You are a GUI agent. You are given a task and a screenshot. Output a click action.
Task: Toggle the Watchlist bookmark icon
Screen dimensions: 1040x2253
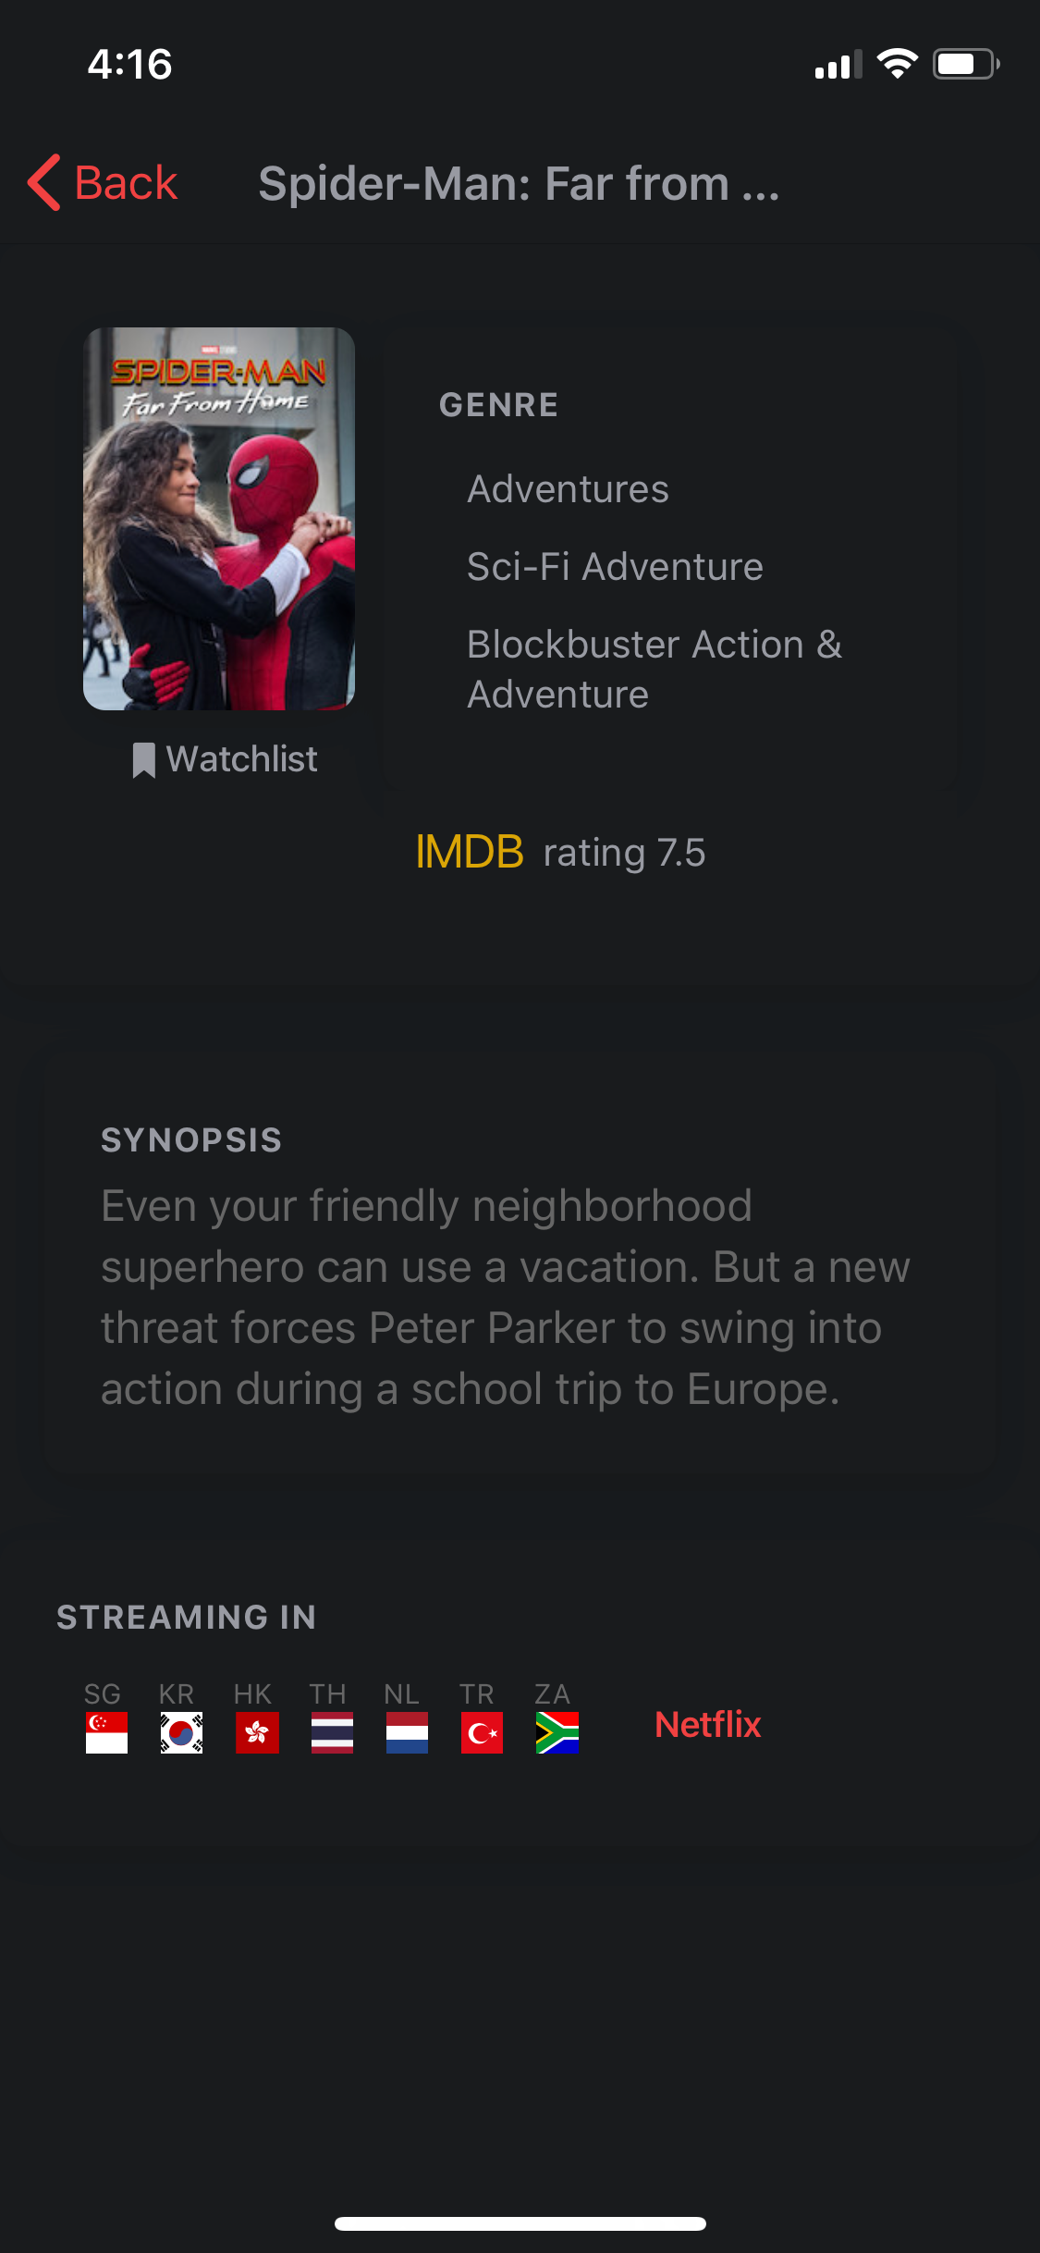point(143,760)
